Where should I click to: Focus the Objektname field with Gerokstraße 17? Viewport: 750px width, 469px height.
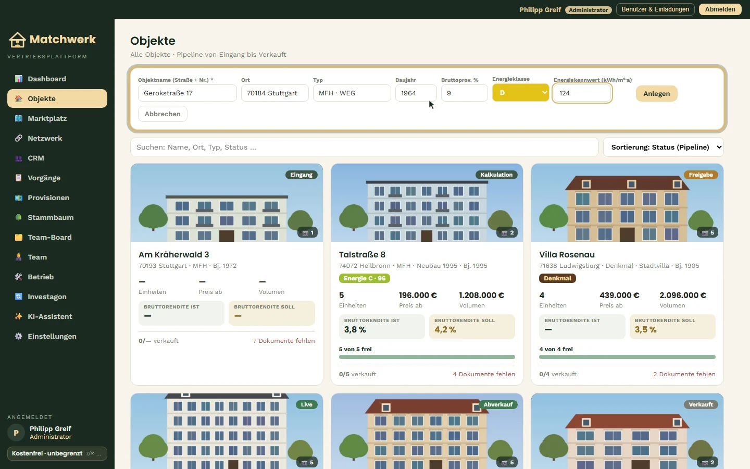[x=187, y=93]
